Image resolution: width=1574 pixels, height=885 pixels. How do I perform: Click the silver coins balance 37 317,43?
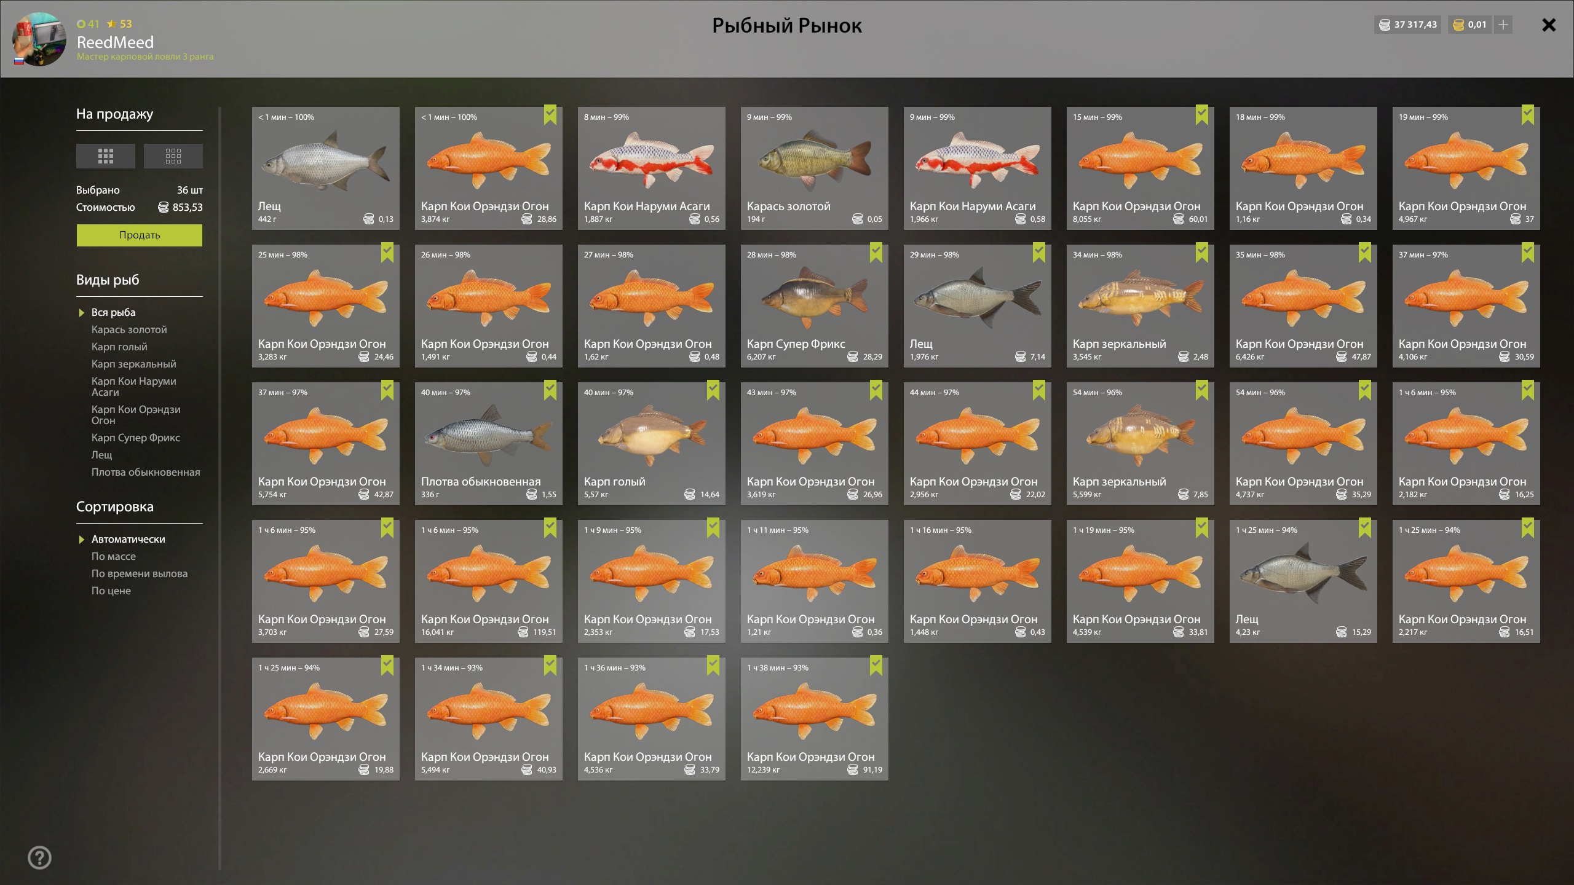1408,25
